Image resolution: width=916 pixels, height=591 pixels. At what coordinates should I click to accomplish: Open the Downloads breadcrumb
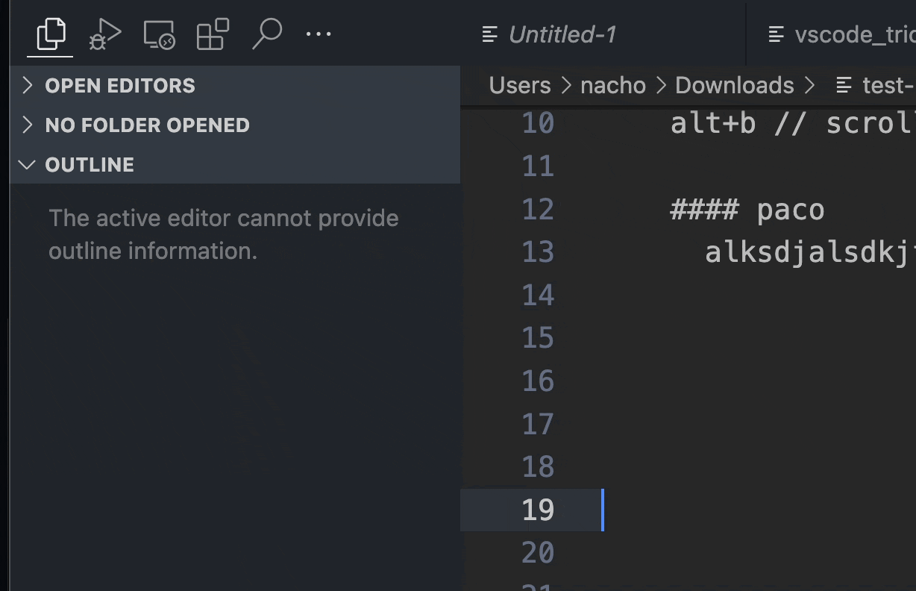pos(734,85)
